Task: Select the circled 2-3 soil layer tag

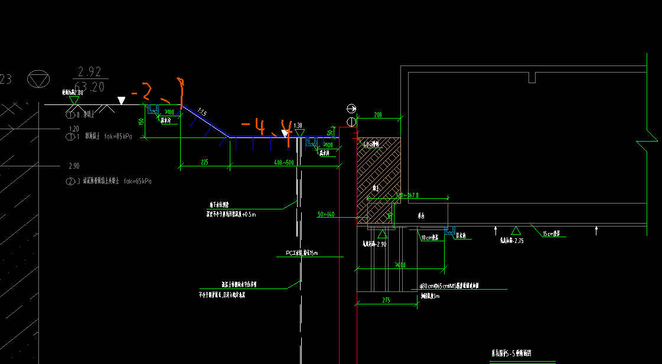Action: [x=73, y=182]
